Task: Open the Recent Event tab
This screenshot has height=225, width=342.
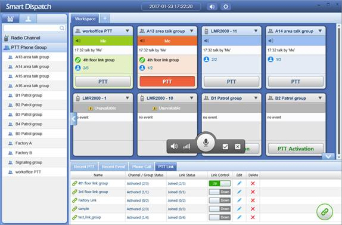Action: [x=113, y=167]
